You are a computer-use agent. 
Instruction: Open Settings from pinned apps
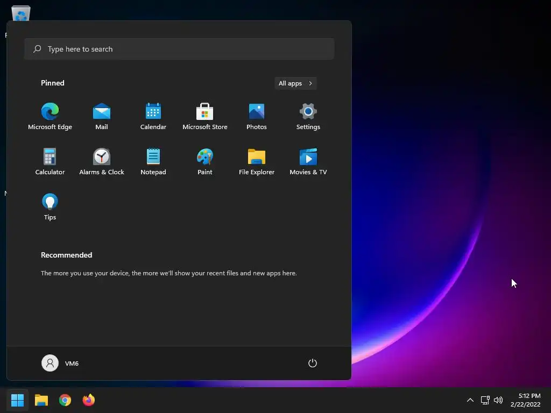(x=308, y=117)
